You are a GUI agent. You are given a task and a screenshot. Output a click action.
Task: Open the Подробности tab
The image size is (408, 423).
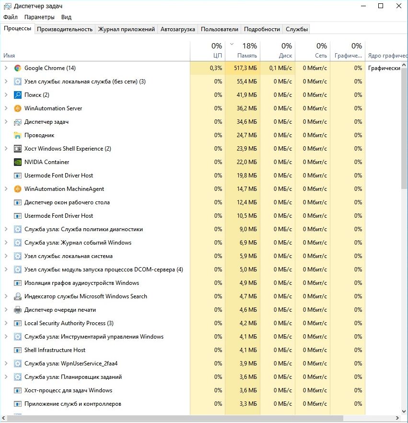[262, 29]
